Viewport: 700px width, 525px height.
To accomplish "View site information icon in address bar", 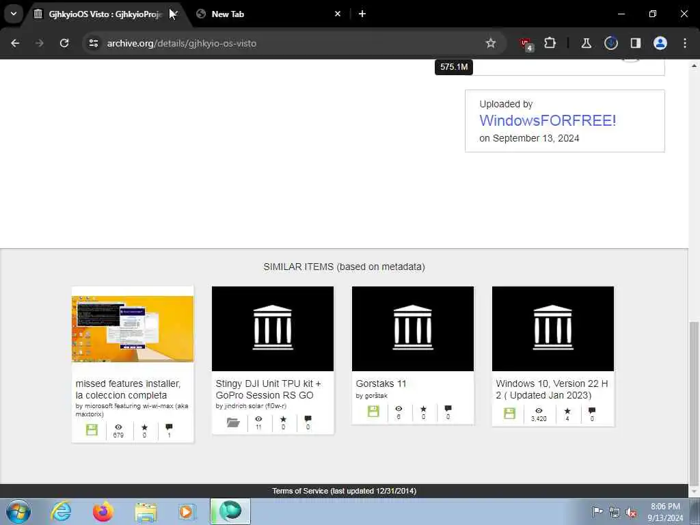I will click(93, 43).
